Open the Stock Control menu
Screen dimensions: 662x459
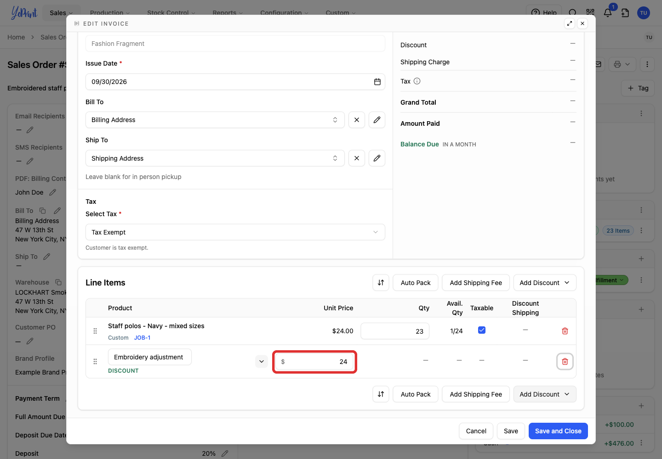[x=171, y=13]
